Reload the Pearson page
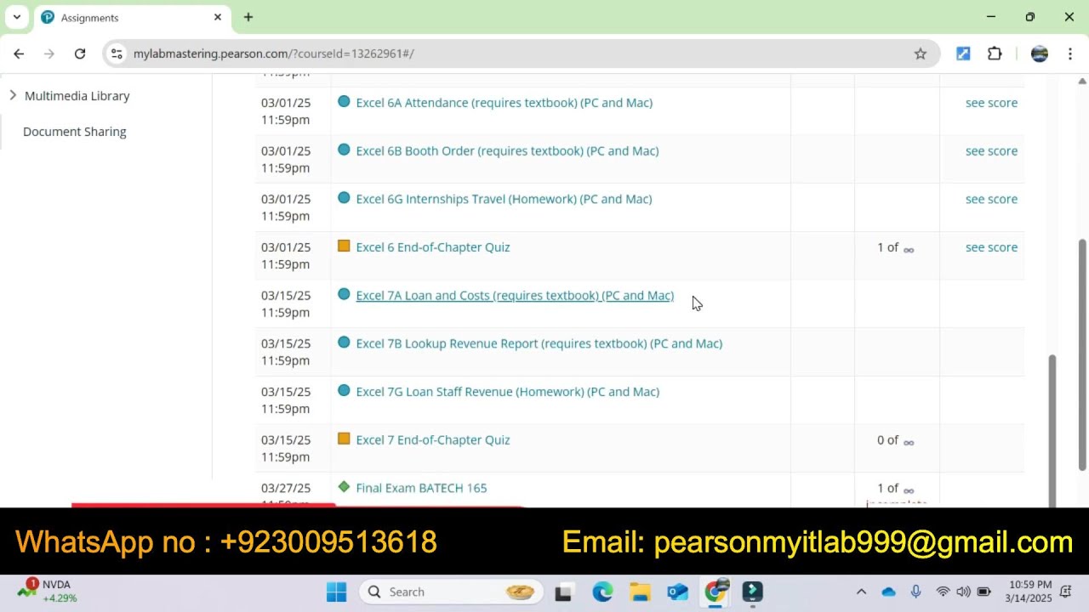This screenshot has height=612, width=1089. [80, 54]
